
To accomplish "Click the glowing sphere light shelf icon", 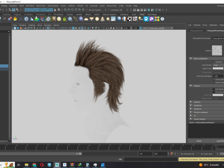I will click(97, 19).
